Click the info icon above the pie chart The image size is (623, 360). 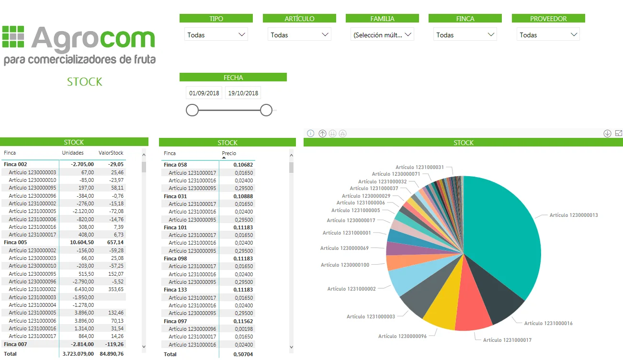click(310, 134)
